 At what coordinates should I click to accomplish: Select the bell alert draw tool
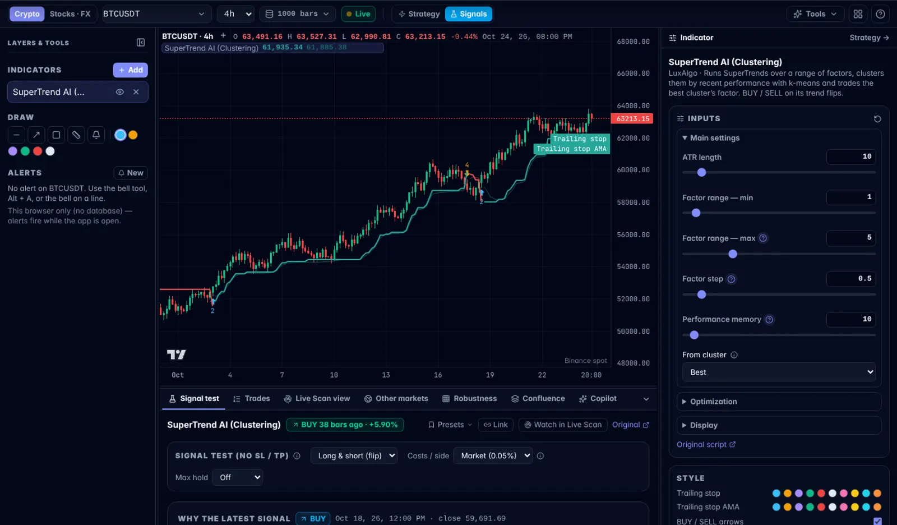96,135
